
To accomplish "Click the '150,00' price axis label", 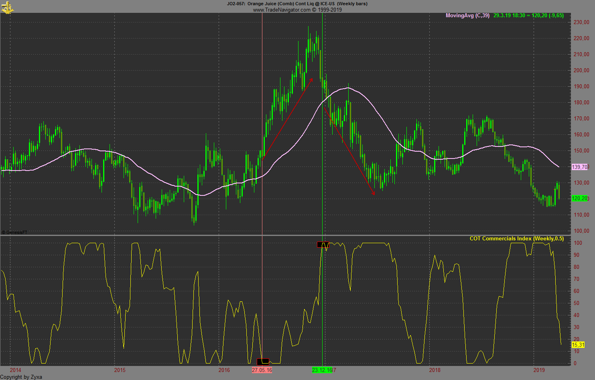I will pyautogui.click(x=581, y=150).
